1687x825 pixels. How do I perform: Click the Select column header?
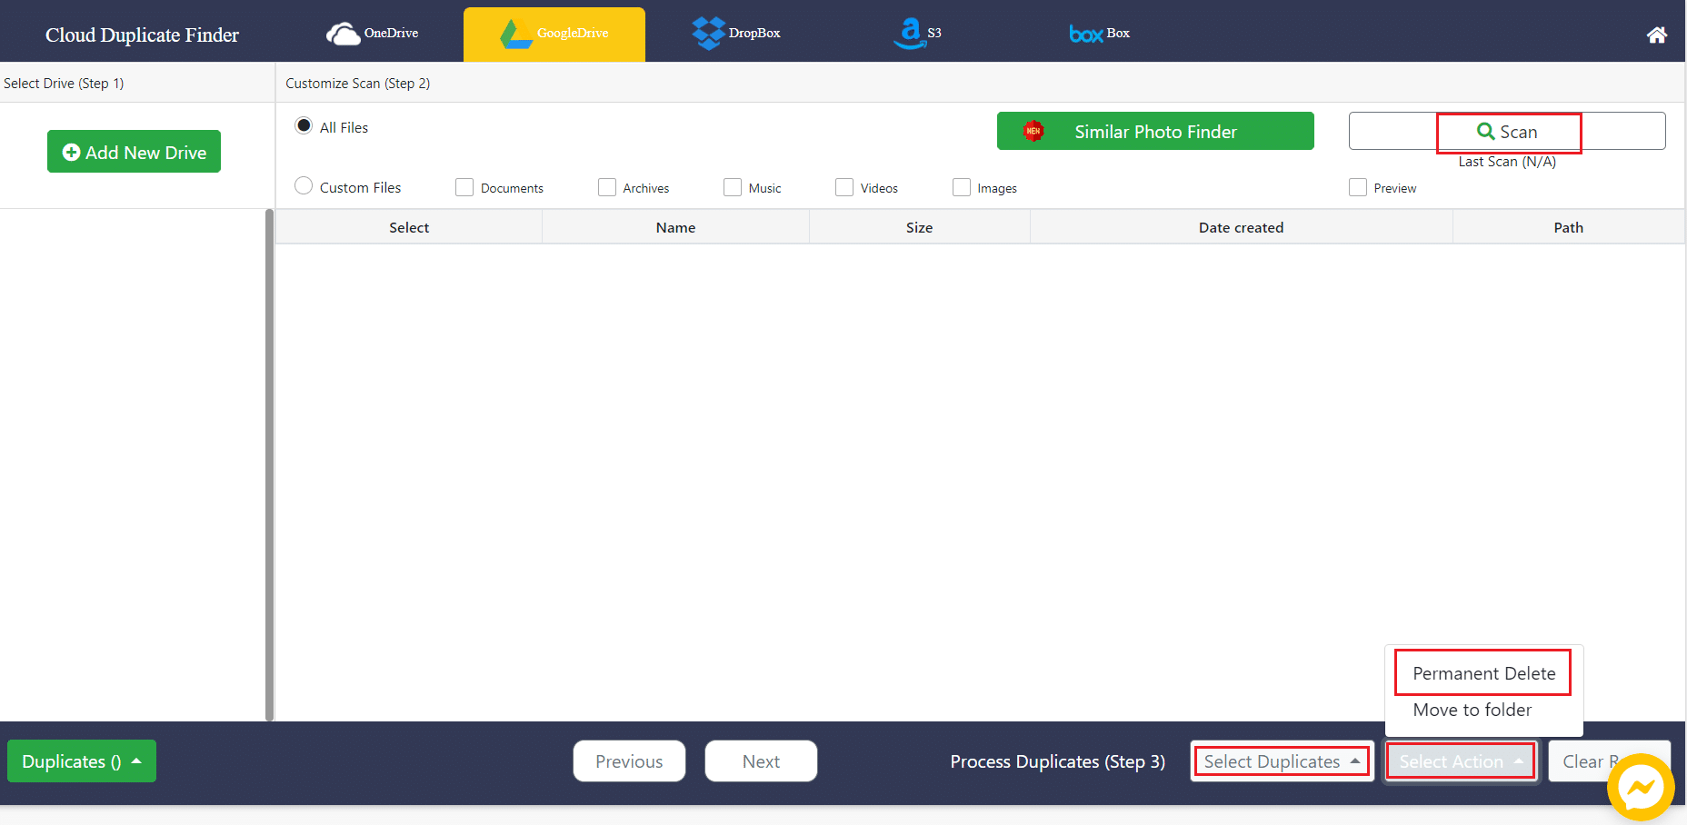pos(409,227)
